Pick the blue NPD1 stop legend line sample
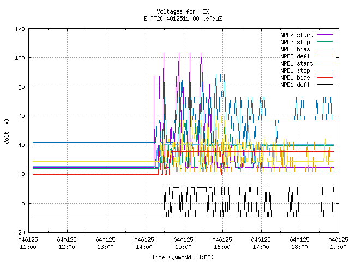Image resolution: width=349 pixels, height=262 pixels. pos(325,70)
